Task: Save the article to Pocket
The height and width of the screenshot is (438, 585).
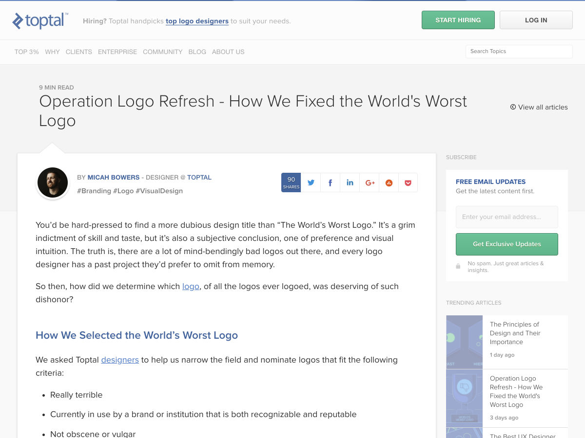Action: coord(408,182)
